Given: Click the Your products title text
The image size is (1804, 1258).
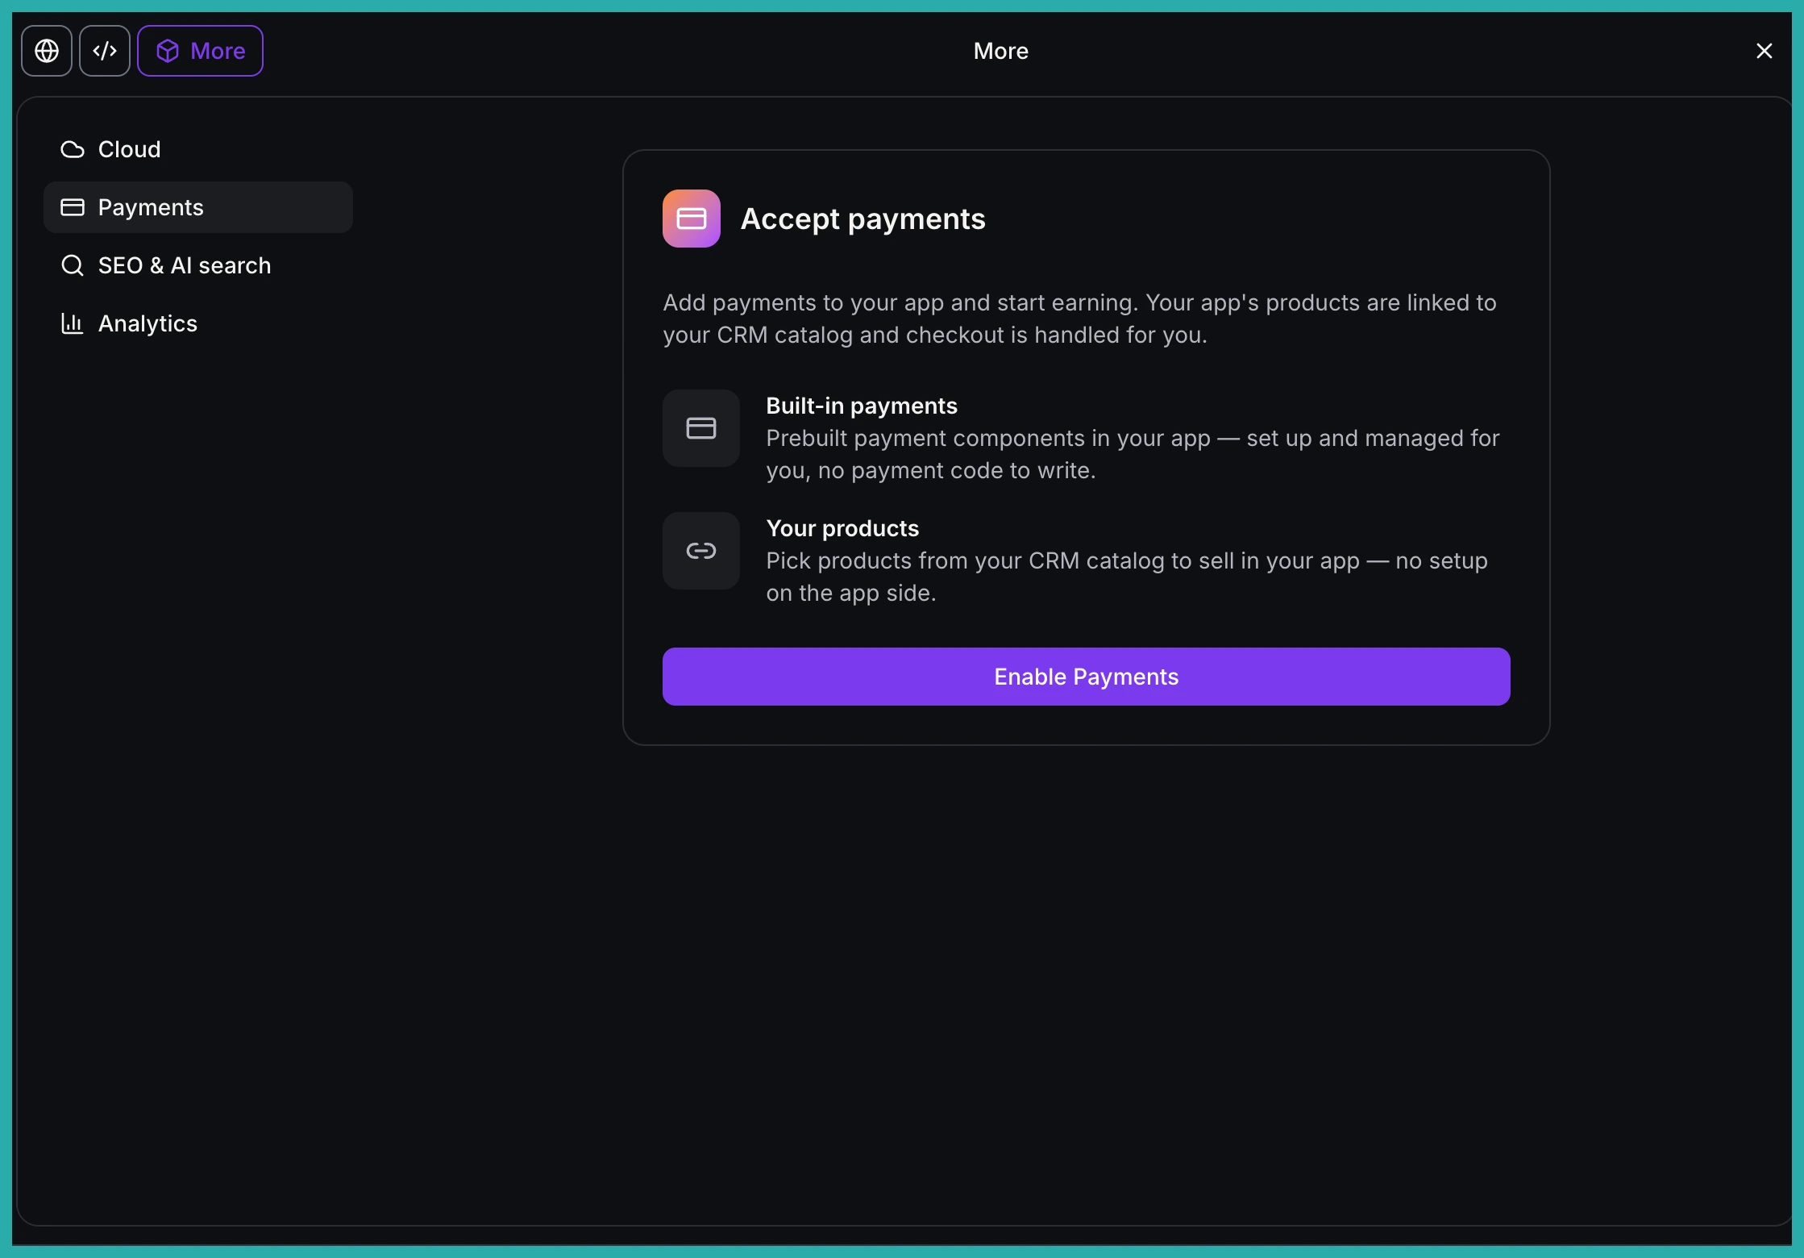Looking at the screenshot, I should 842,528.
